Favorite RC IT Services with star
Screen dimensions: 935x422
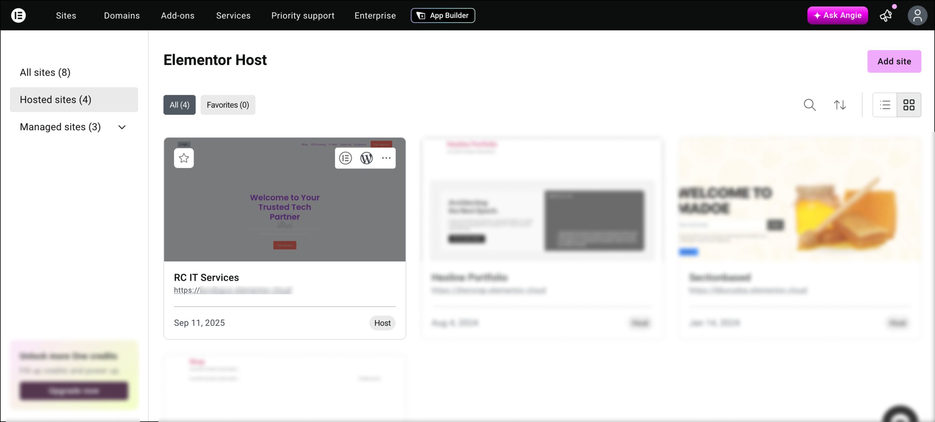[x=184, y=158]
